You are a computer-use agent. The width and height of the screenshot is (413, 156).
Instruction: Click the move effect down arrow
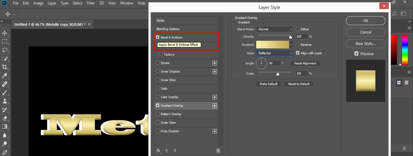point(175,150)
